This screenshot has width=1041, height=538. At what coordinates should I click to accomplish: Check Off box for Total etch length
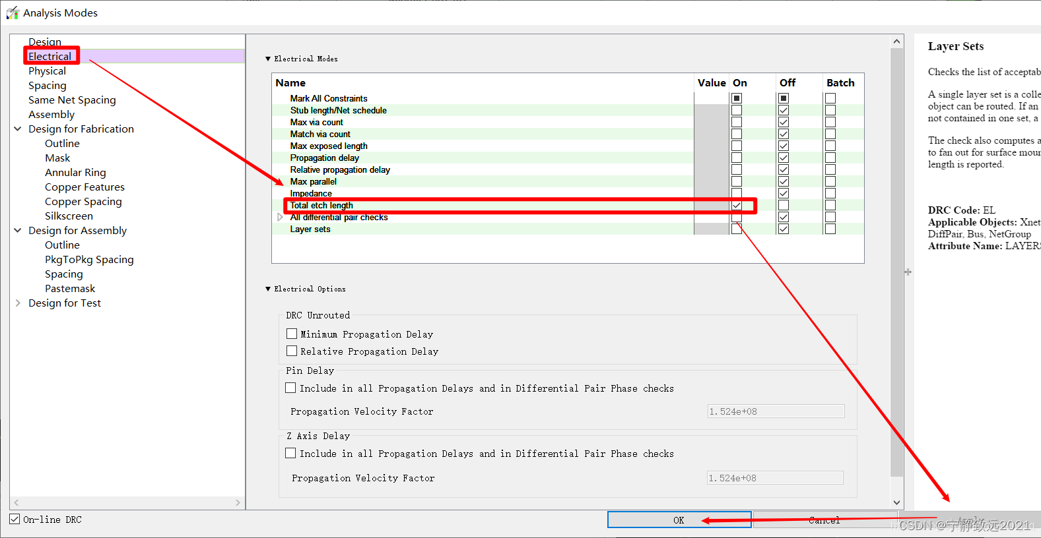784,205
